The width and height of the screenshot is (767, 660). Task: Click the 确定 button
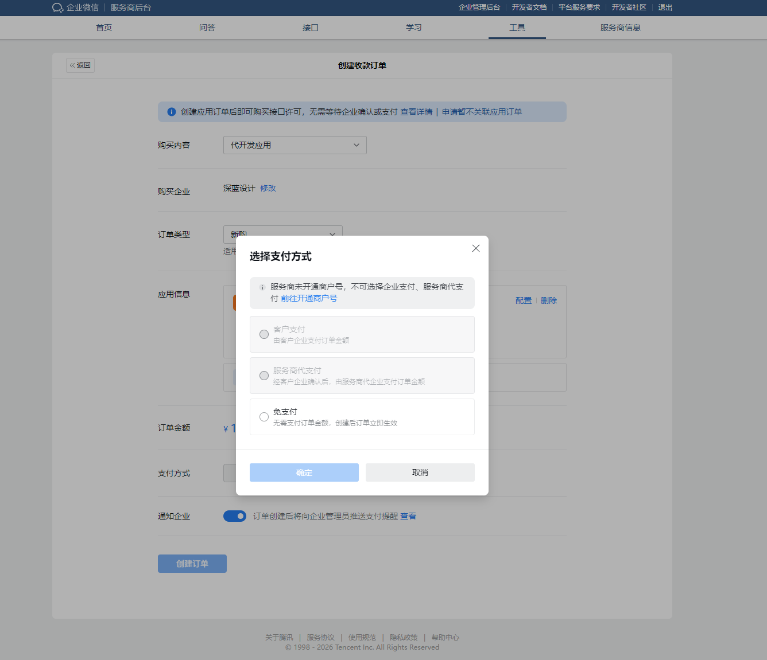[x=304, y=472]
